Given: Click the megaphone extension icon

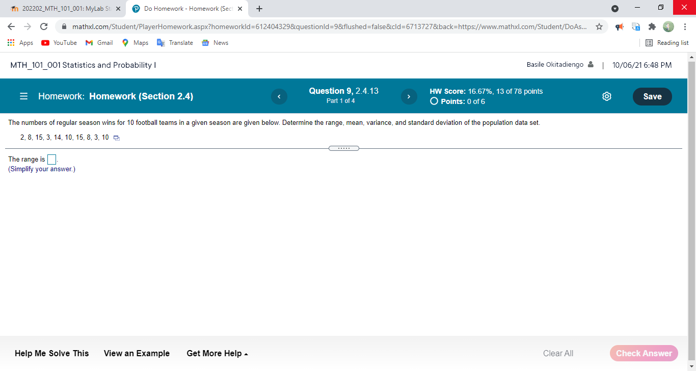Looking at the screenshot, I should tap(620, 26).
